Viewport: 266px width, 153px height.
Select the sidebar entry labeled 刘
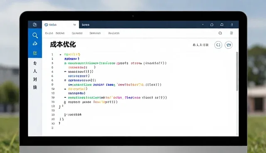(x=35, y=79)
